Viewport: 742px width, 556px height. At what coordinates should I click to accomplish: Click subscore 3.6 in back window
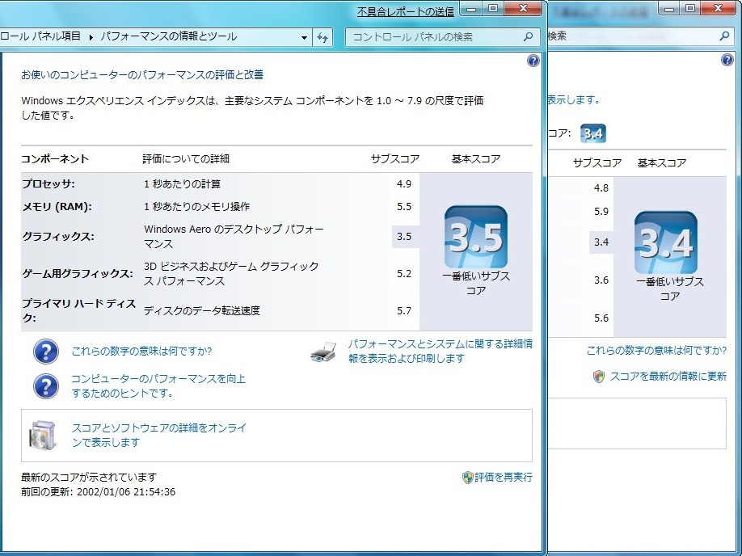pos(601,280)
